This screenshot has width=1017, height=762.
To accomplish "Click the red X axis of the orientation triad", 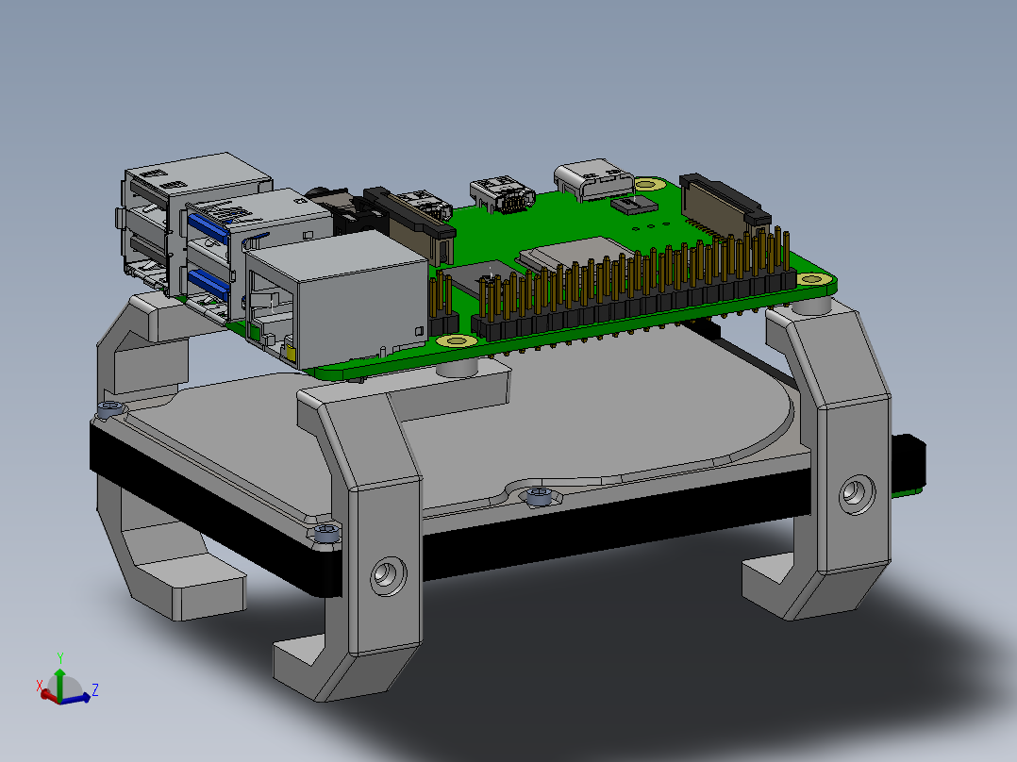I will [47, 694].
